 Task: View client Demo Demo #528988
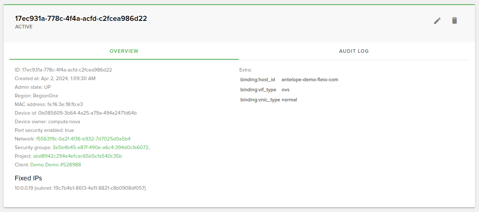(x=55, y=165)
